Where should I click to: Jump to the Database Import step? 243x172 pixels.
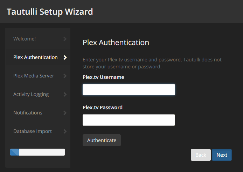[33, 131]
